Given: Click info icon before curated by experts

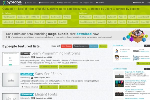Looking at the screenshot, I should pos(114,9).
